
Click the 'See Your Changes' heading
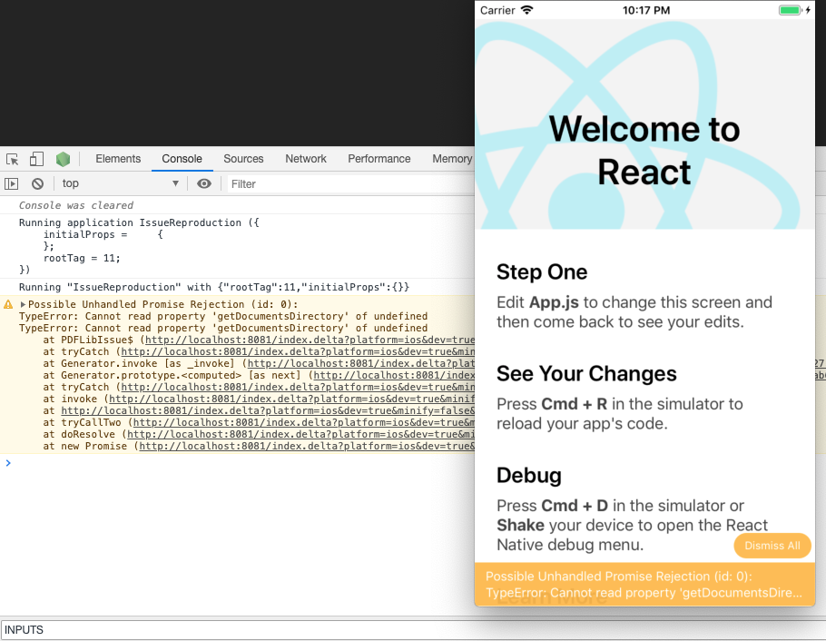586,374
